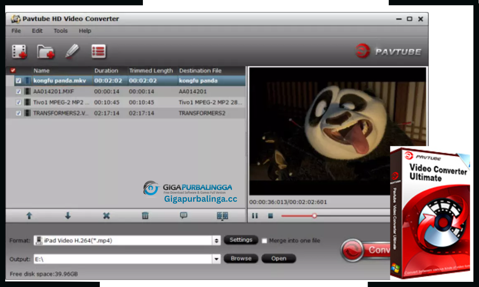Open the Edit pencil tool
The height and width of the screenshot is (287, 479).
[72, 51]
